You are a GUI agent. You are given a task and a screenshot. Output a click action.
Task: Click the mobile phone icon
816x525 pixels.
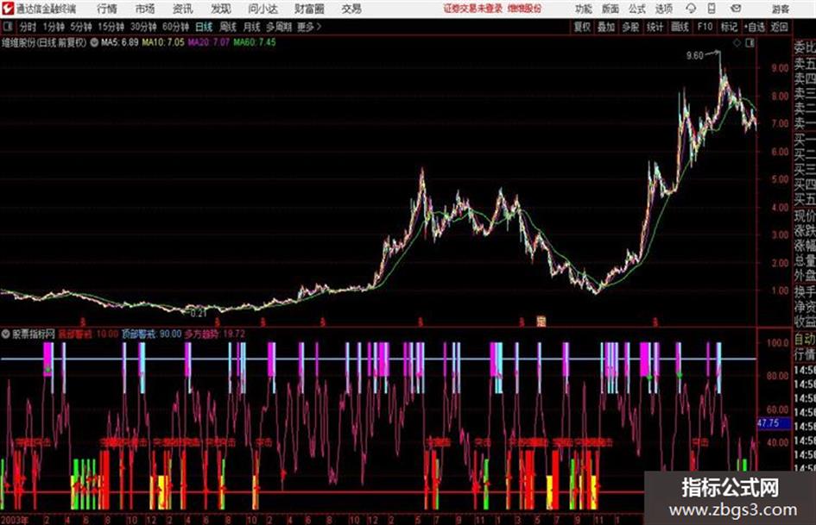click(x=712, y=9)
